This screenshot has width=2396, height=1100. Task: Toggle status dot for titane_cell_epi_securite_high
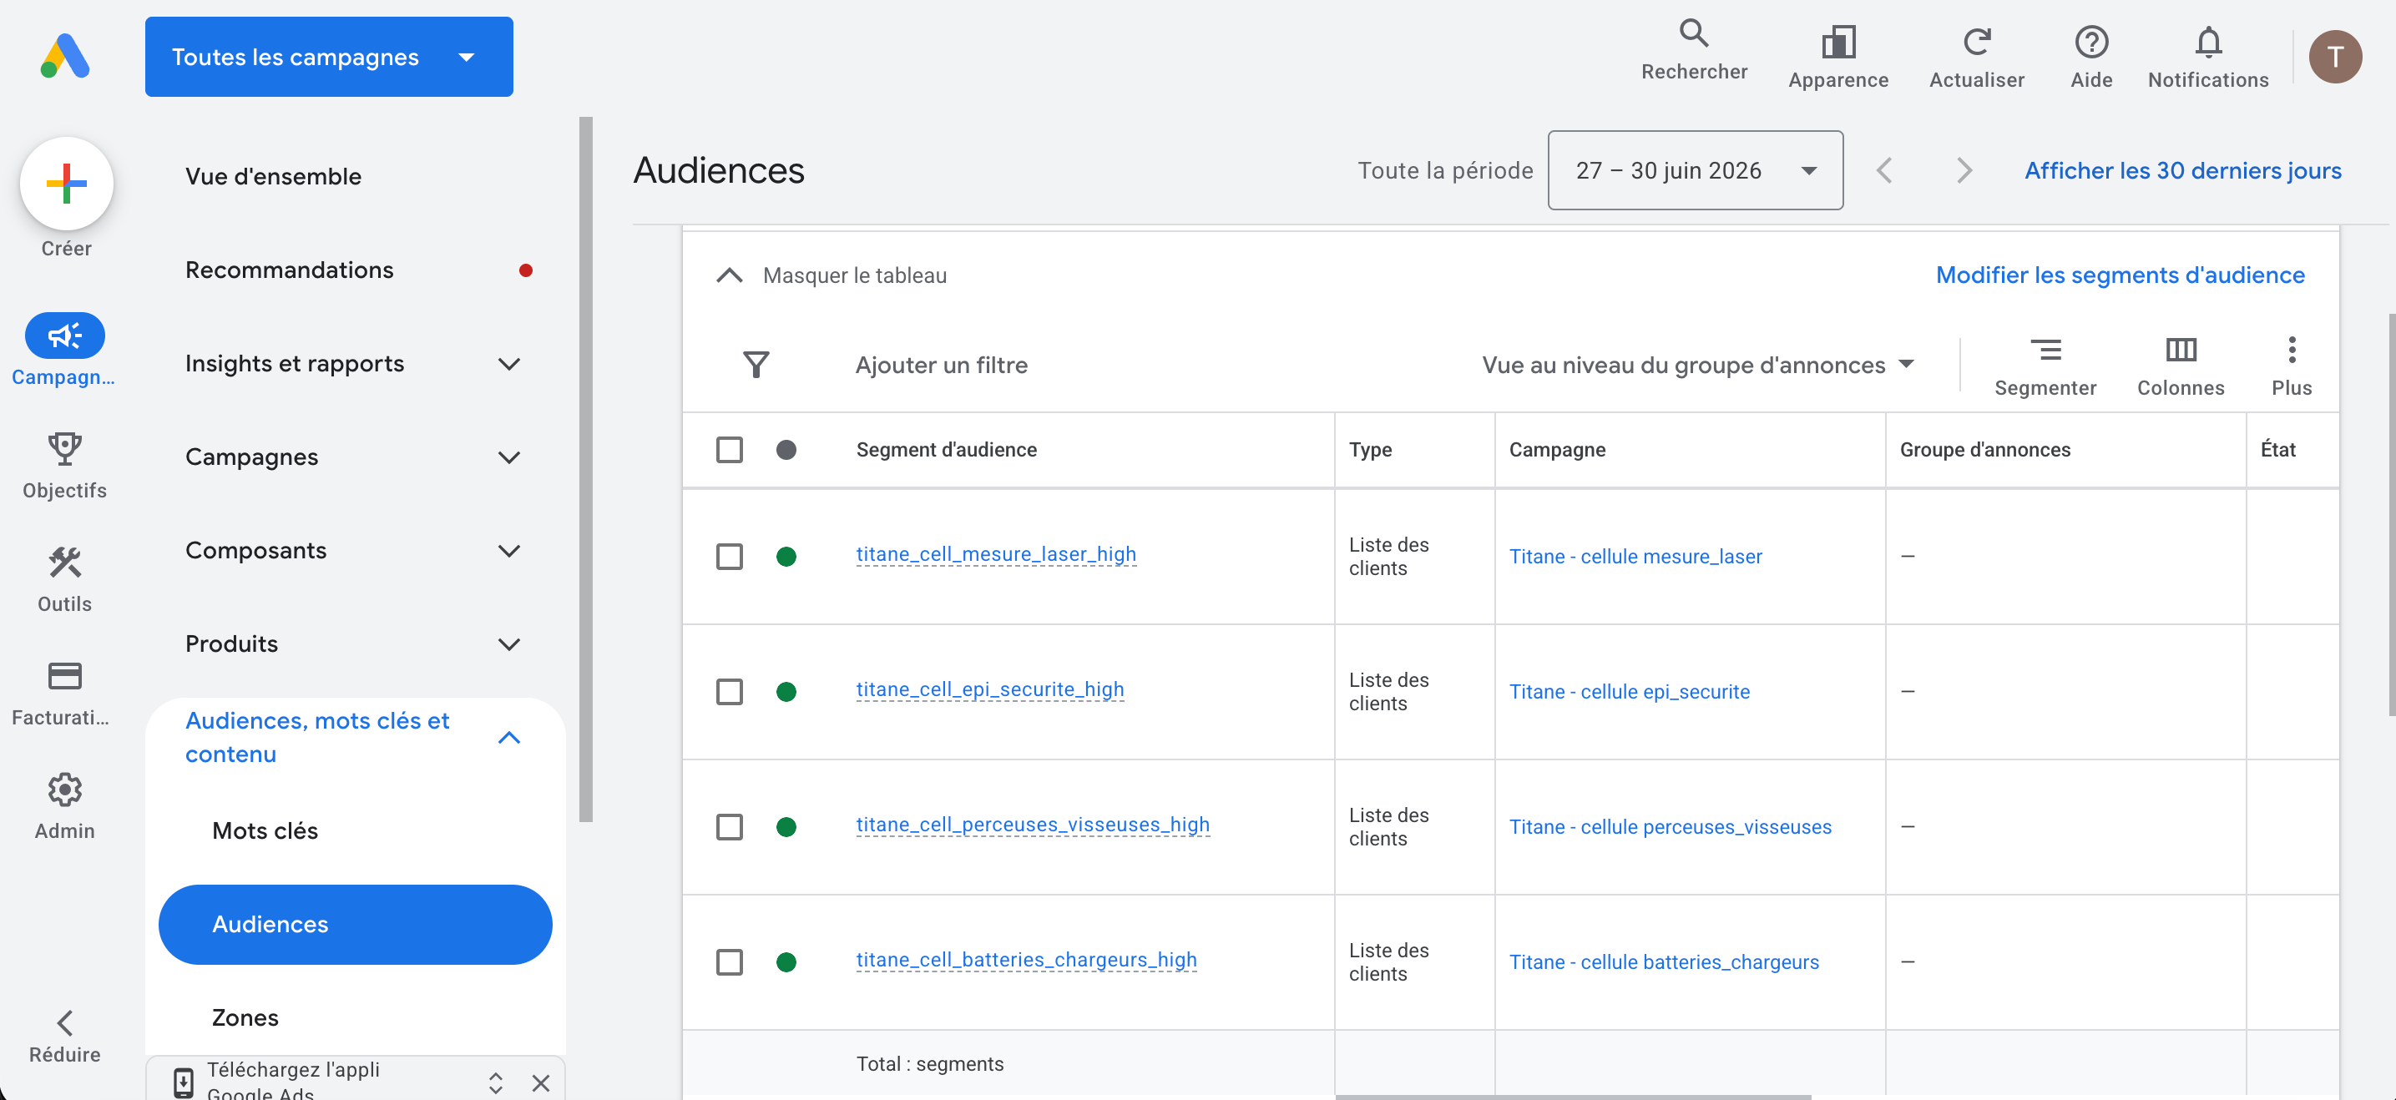786,692
